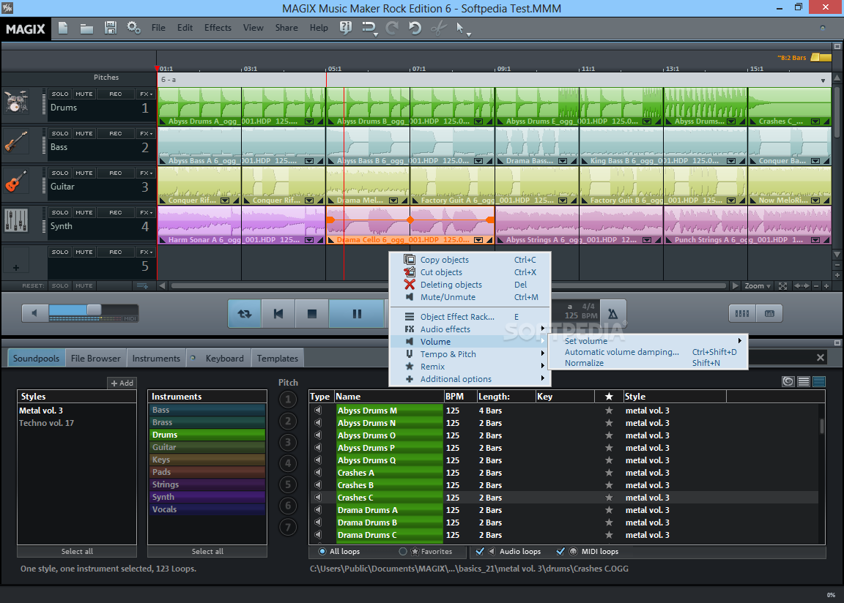The image size is (844, 603).
Task: Click the 09:1 bar marker on ruler
Action: pyautogui.click(x=503, y=69)
